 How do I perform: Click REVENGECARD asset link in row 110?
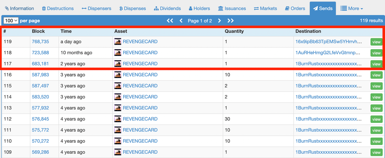tap(140, 141)
